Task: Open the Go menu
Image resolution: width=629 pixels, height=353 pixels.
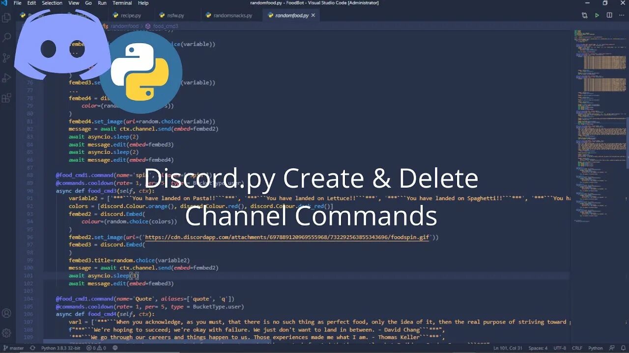Action: point(88,3)
